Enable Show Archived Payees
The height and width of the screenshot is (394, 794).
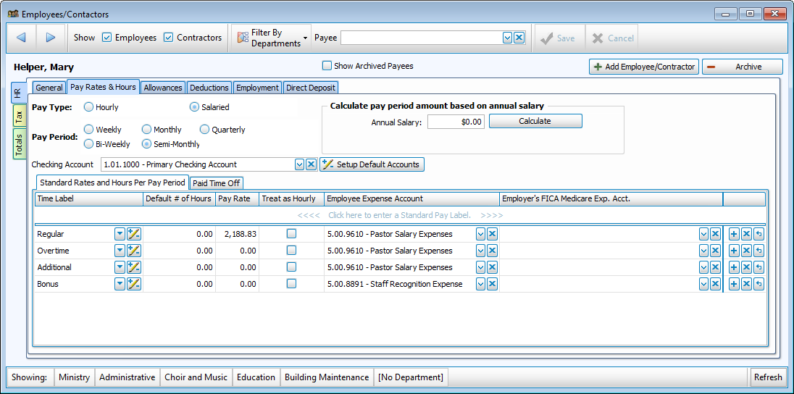(x=327, y=66)
